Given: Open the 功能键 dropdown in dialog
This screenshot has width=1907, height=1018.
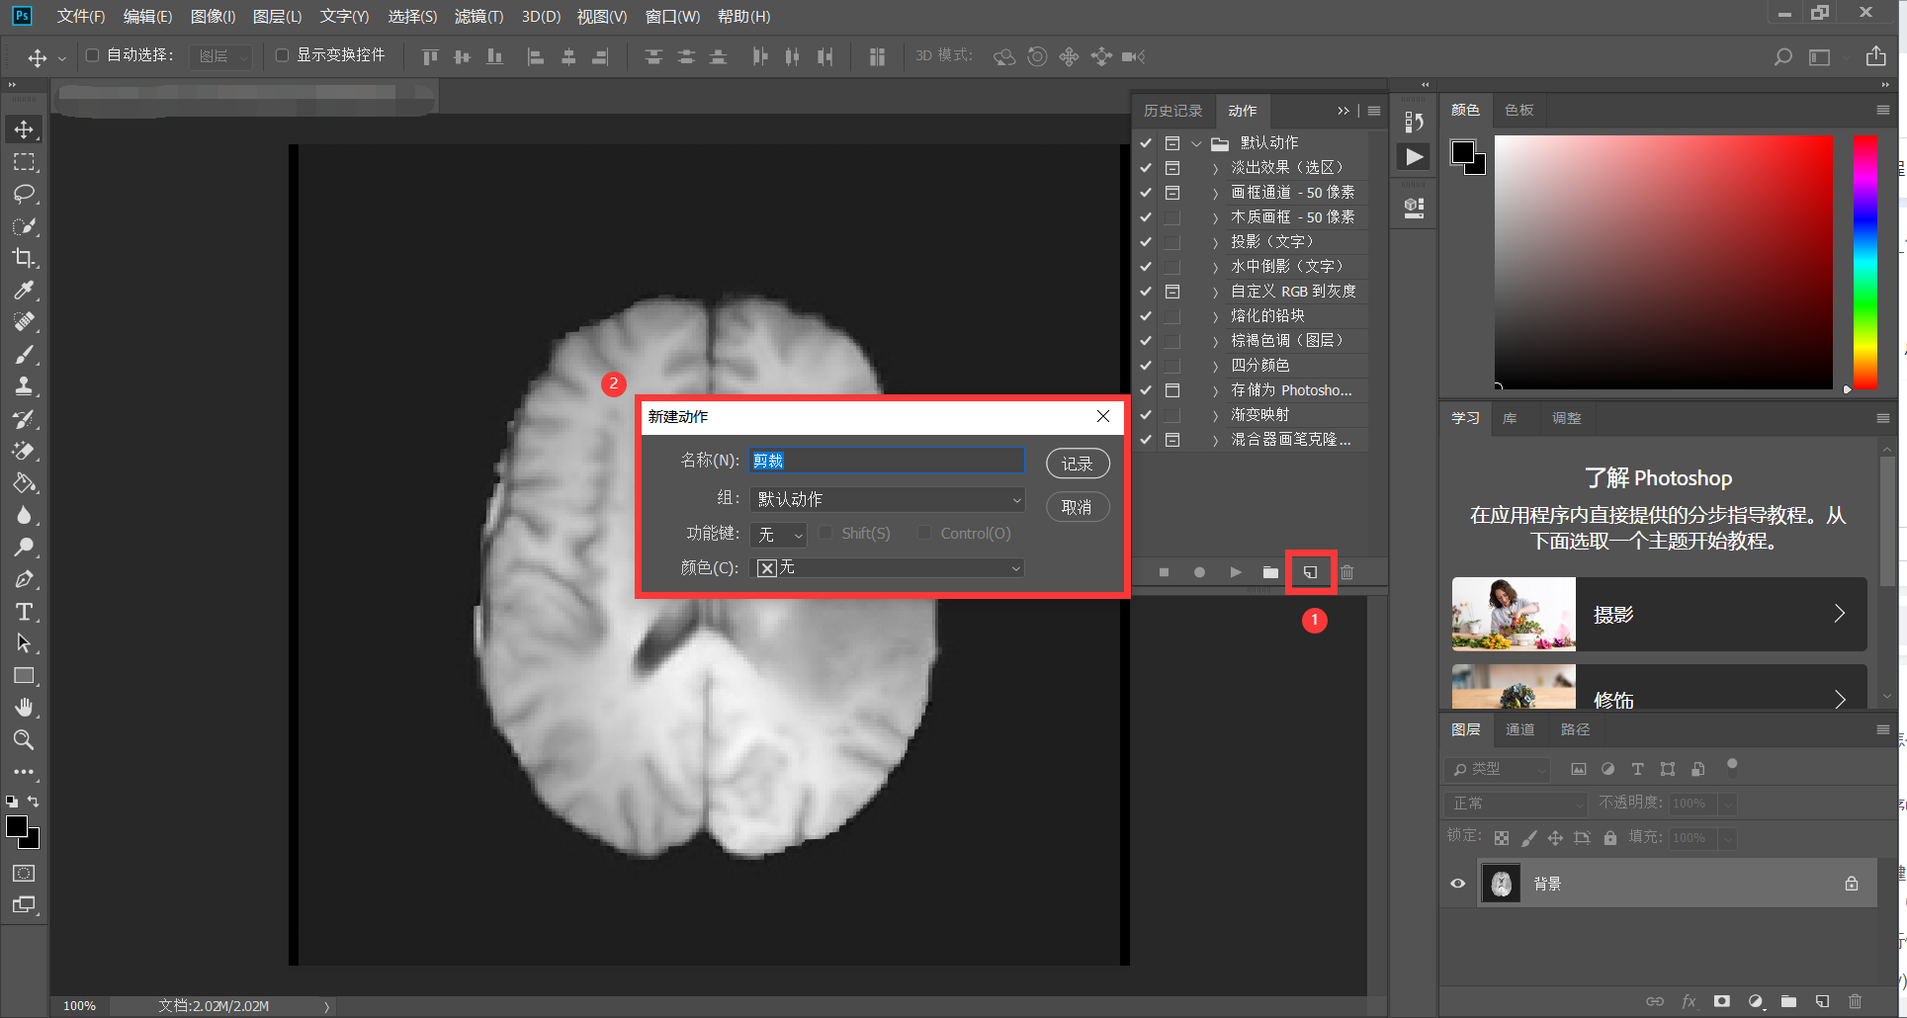Looking at the screenshot, I should [778, 535].
